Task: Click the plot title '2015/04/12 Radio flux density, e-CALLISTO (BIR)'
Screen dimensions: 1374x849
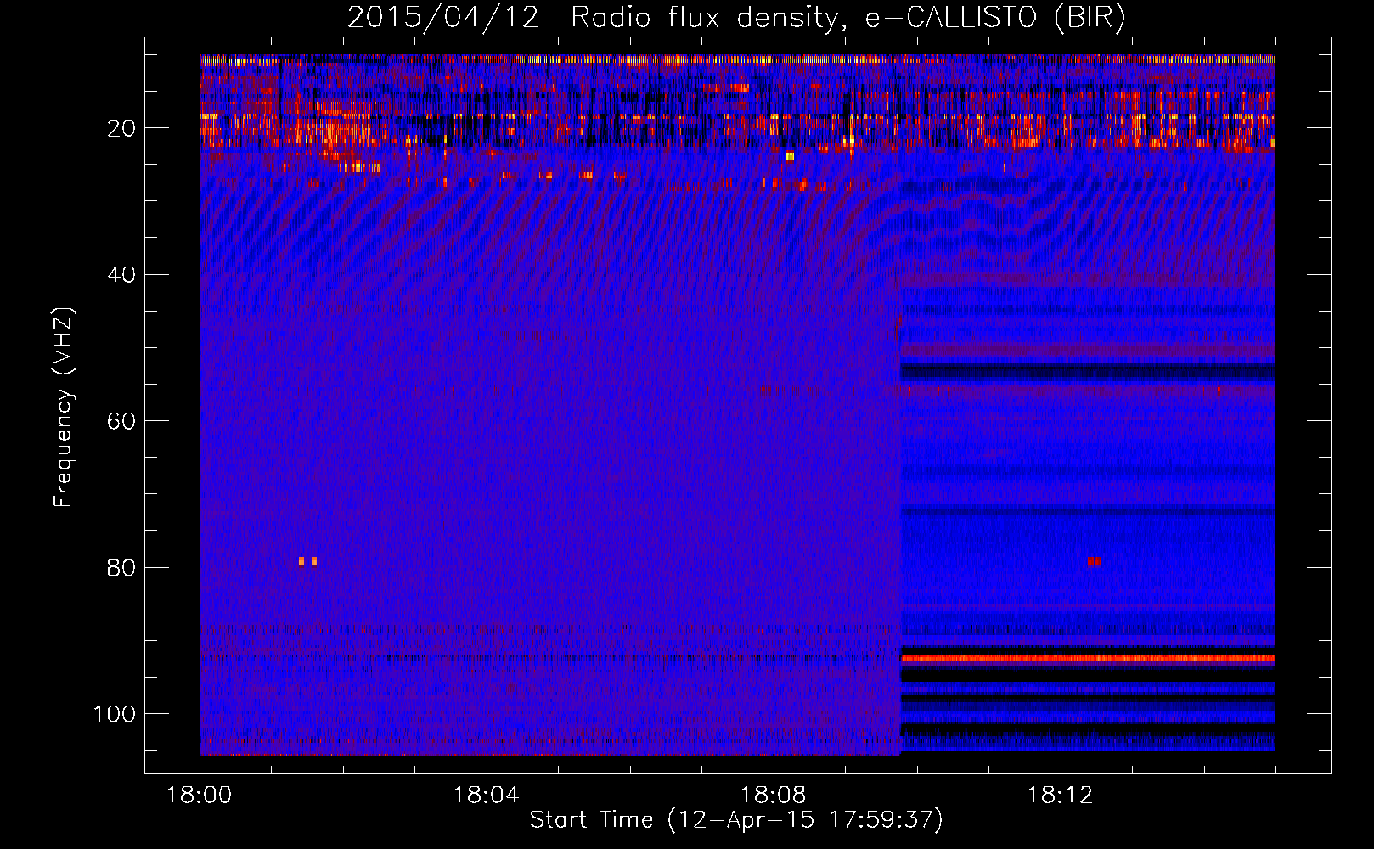Action: [736, 18]
